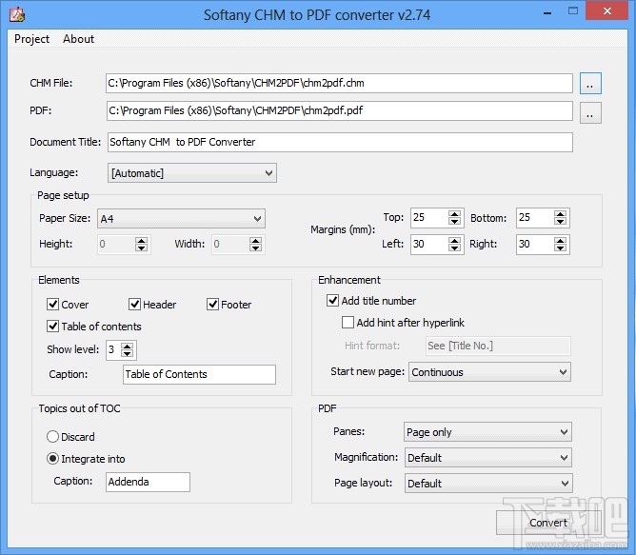The image size is (636, 555).
Task: Increase the Width value
Action: [255, 241]
